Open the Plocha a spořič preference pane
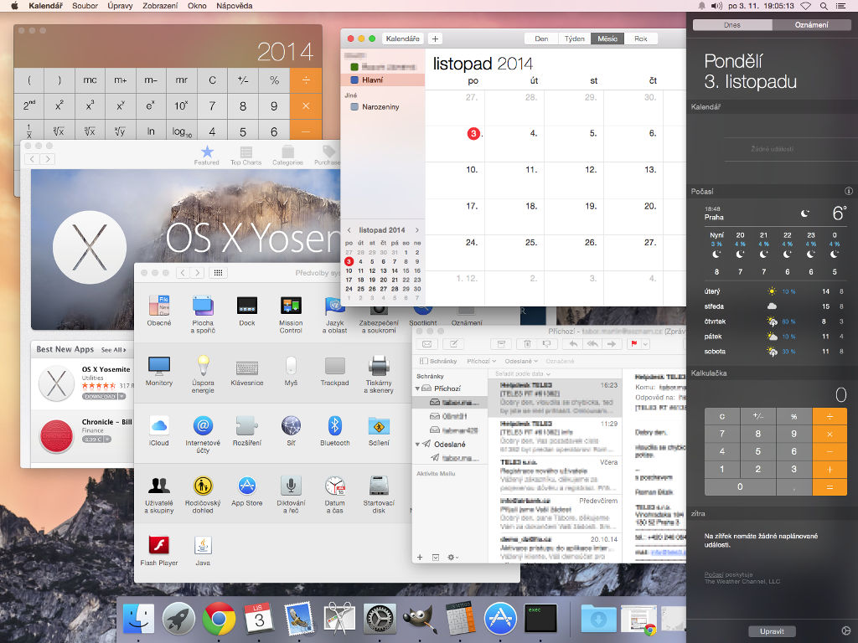 coord(203,314)
